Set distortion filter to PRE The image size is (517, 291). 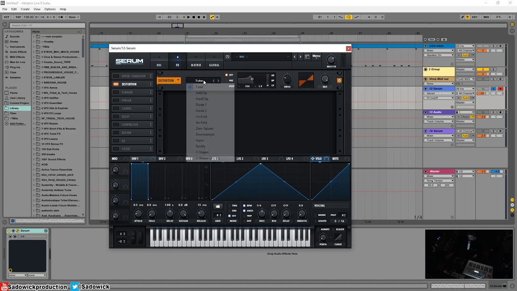tap(227, 80)
